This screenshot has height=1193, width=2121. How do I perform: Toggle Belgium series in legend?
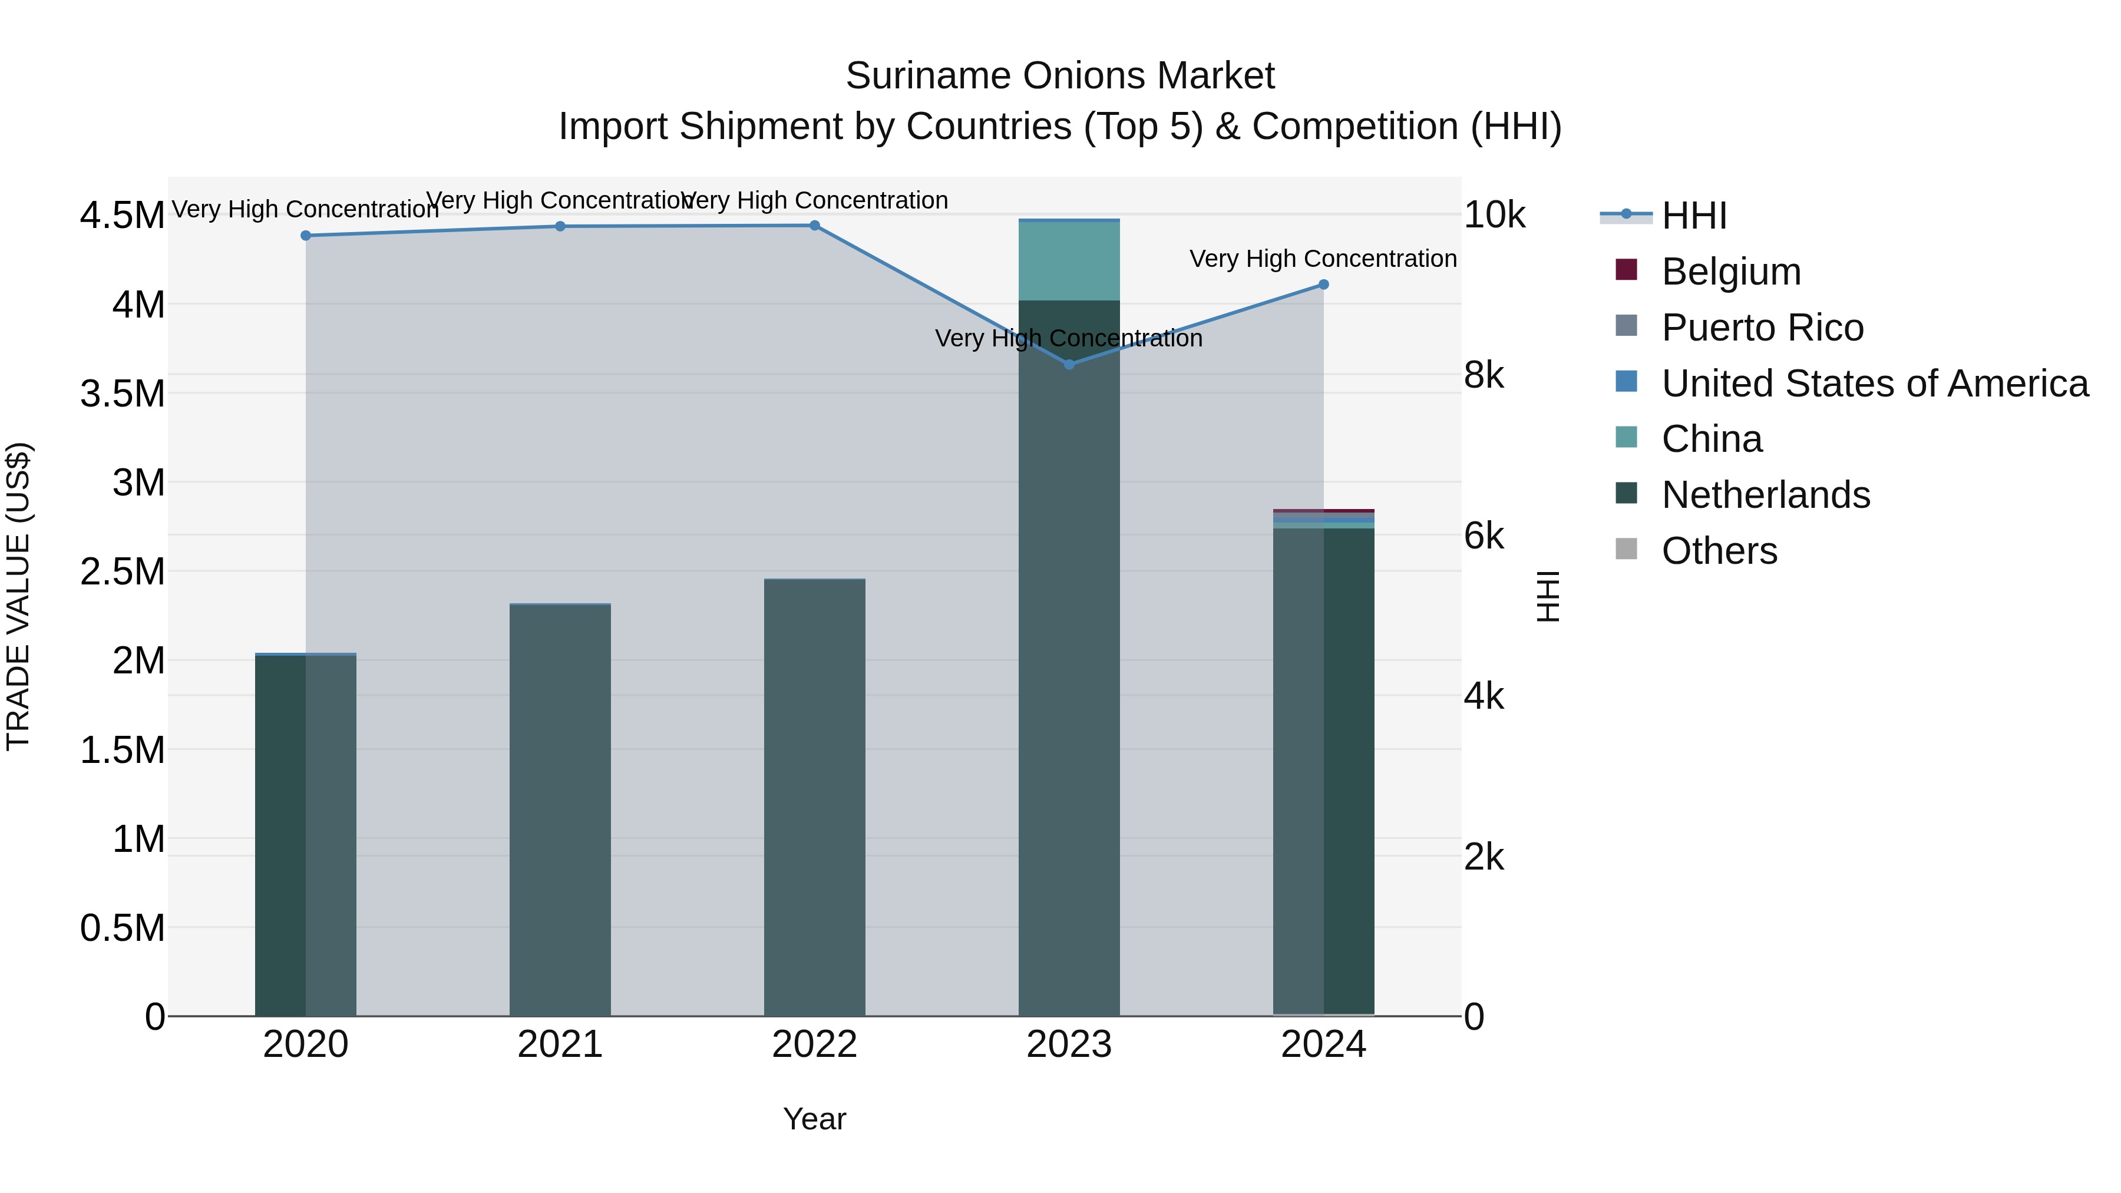tap(1709, 272)
